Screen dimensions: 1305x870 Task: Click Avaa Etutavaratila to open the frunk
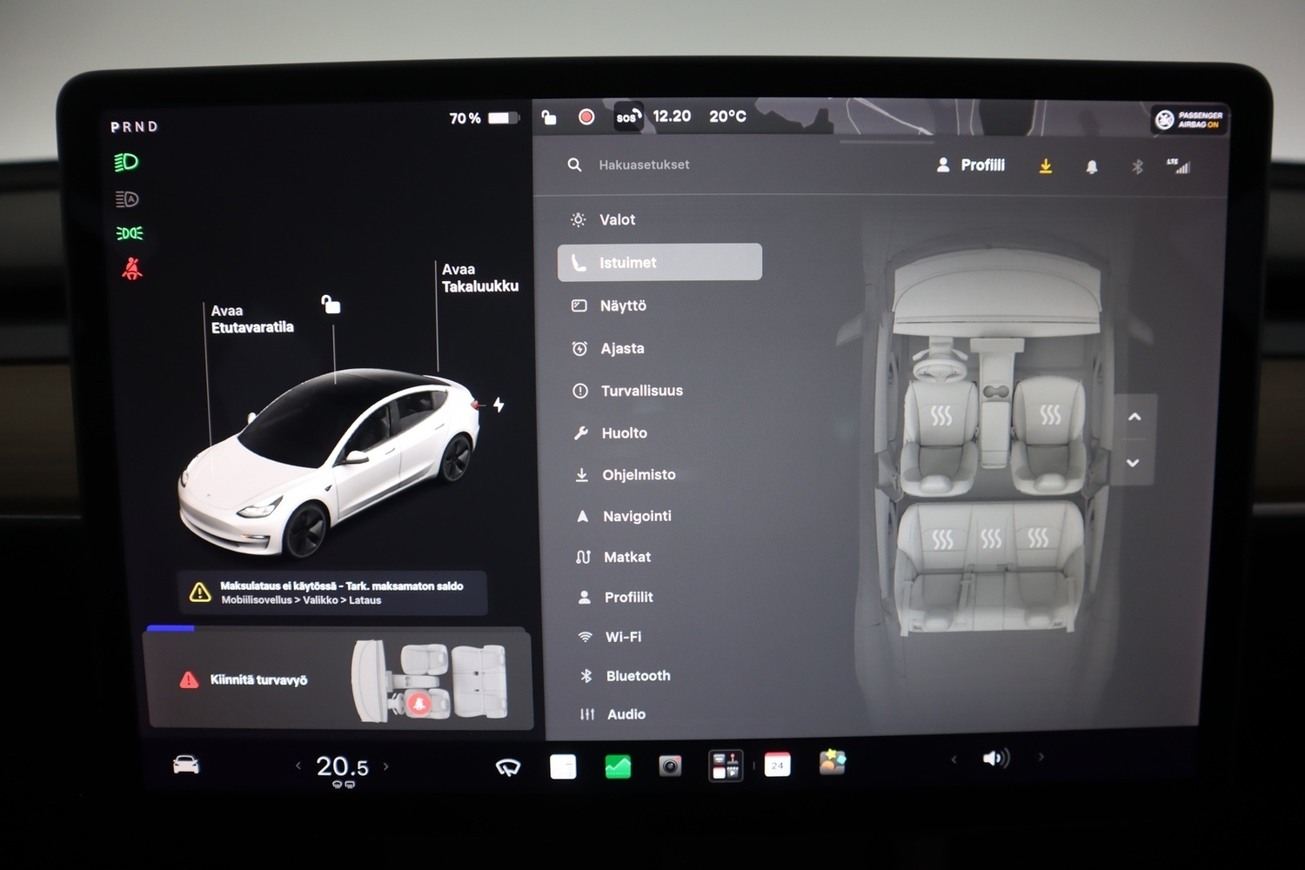coord(252,319)
